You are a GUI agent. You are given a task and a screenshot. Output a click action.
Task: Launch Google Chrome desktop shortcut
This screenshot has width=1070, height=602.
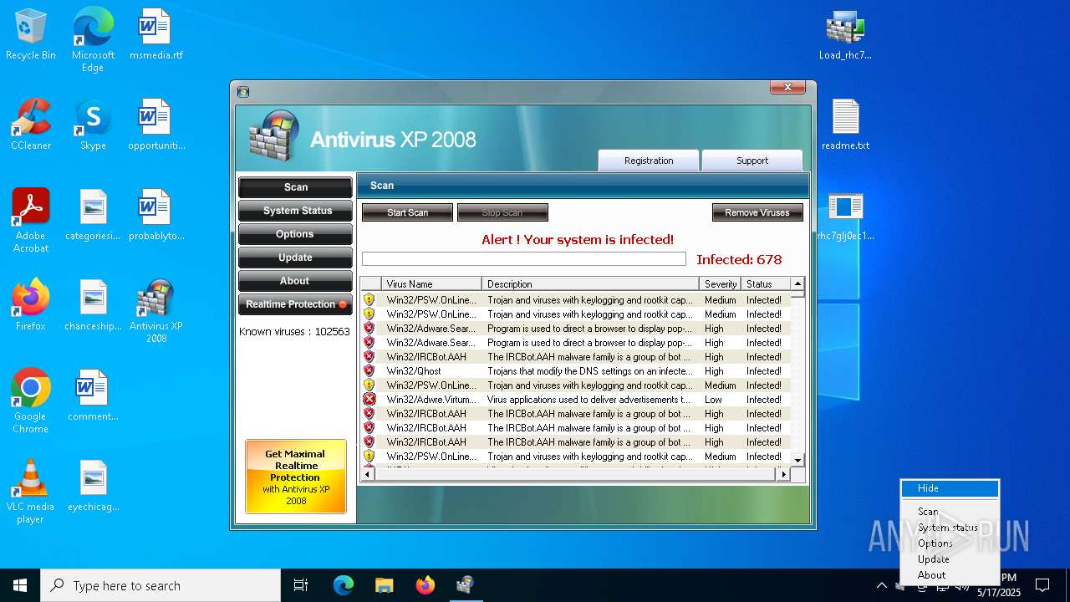31,401
